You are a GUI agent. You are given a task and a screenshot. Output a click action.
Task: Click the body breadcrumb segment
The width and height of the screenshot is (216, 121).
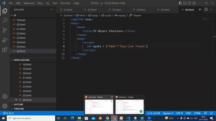(93, 15)
